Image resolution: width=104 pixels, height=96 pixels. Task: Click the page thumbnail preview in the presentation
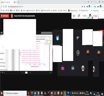(48, 40)
